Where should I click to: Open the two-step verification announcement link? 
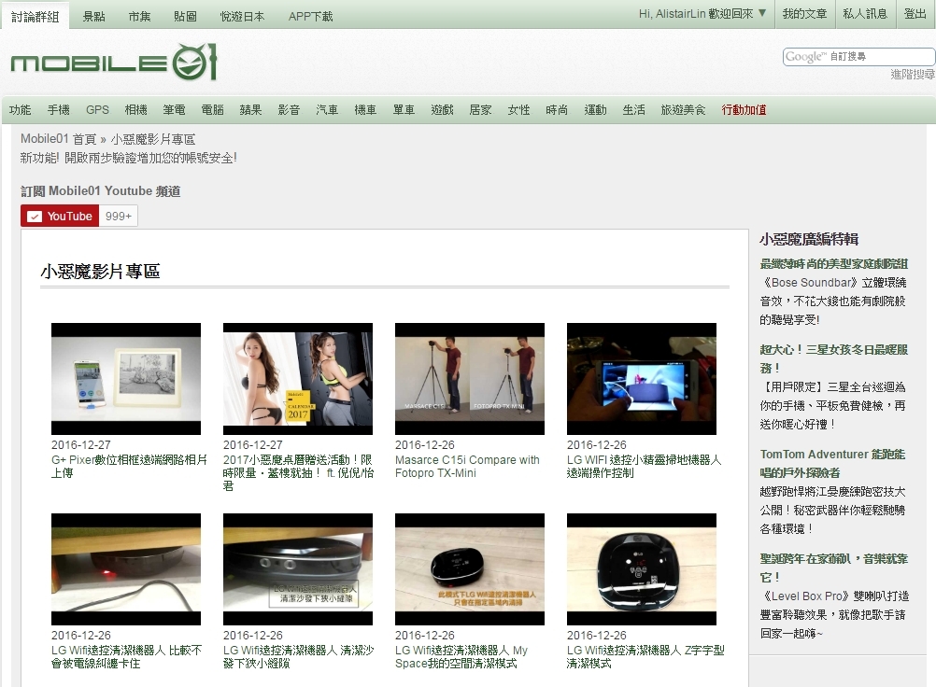pos(128,158)
